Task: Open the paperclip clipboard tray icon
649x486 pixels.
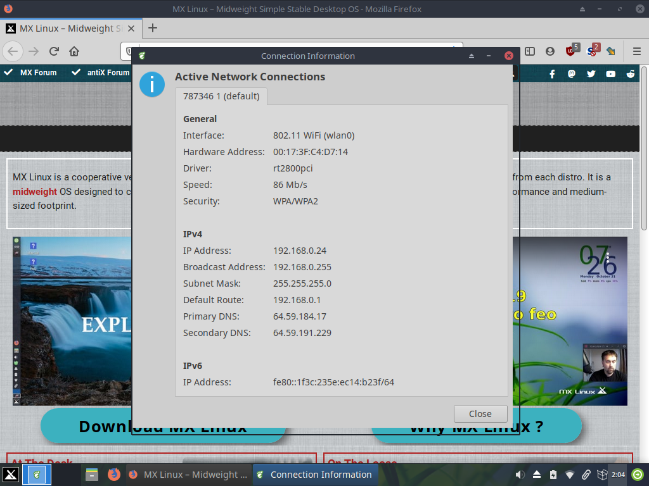Action: tap(586, 475)
